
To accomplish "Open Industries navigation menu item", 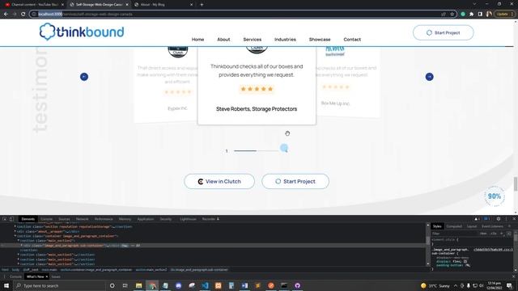I will (285, 40).
